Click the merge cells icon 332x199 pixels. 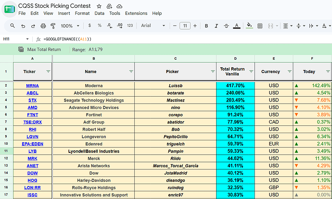click(270, 26)
